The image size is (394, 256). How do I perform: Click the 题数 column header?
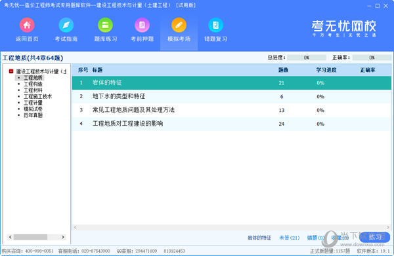click(x=283, y=70)
